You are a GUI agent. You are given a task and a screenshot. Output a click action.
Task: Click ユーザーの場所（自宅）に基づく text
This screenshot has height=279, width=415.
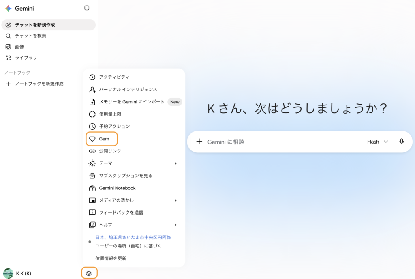[x=128, y=246]
